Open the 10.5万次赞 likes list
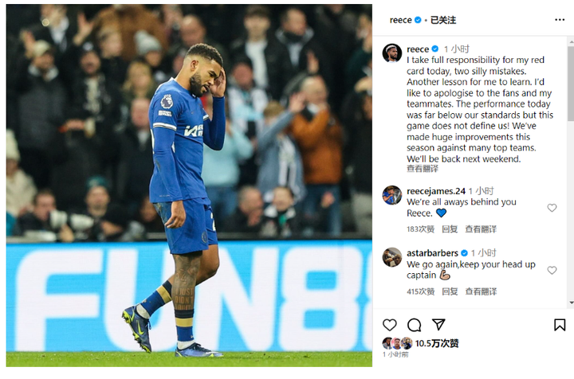The height and width of the screenshot is (379, 574). pyautogui.click(x=437, y=343)
